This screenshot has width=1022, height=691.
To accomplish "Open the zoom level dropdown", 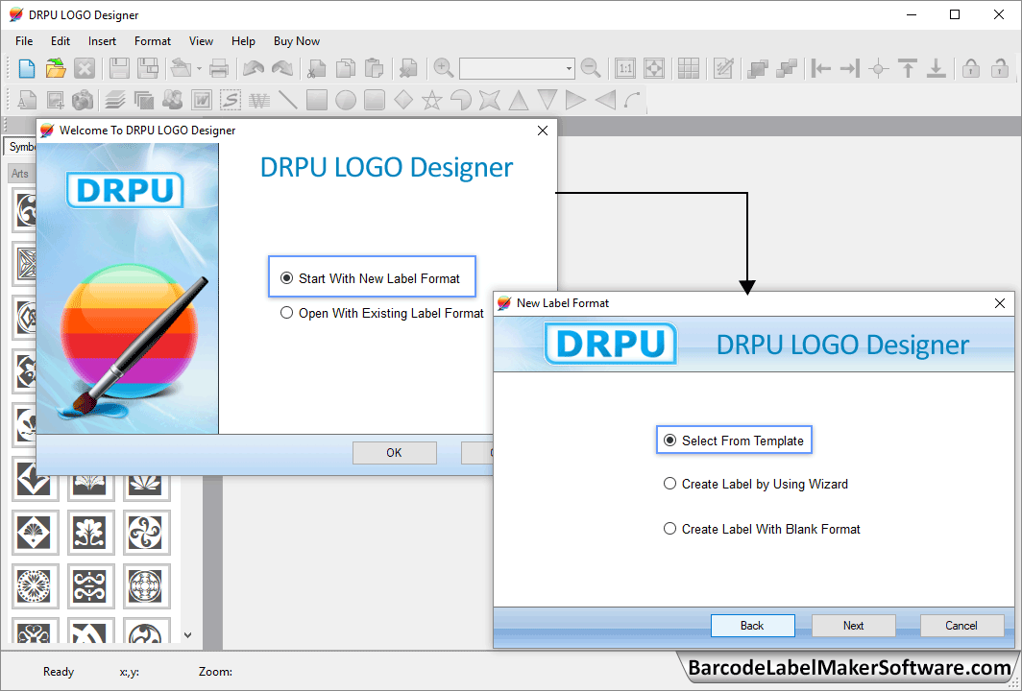I will 569,69.
